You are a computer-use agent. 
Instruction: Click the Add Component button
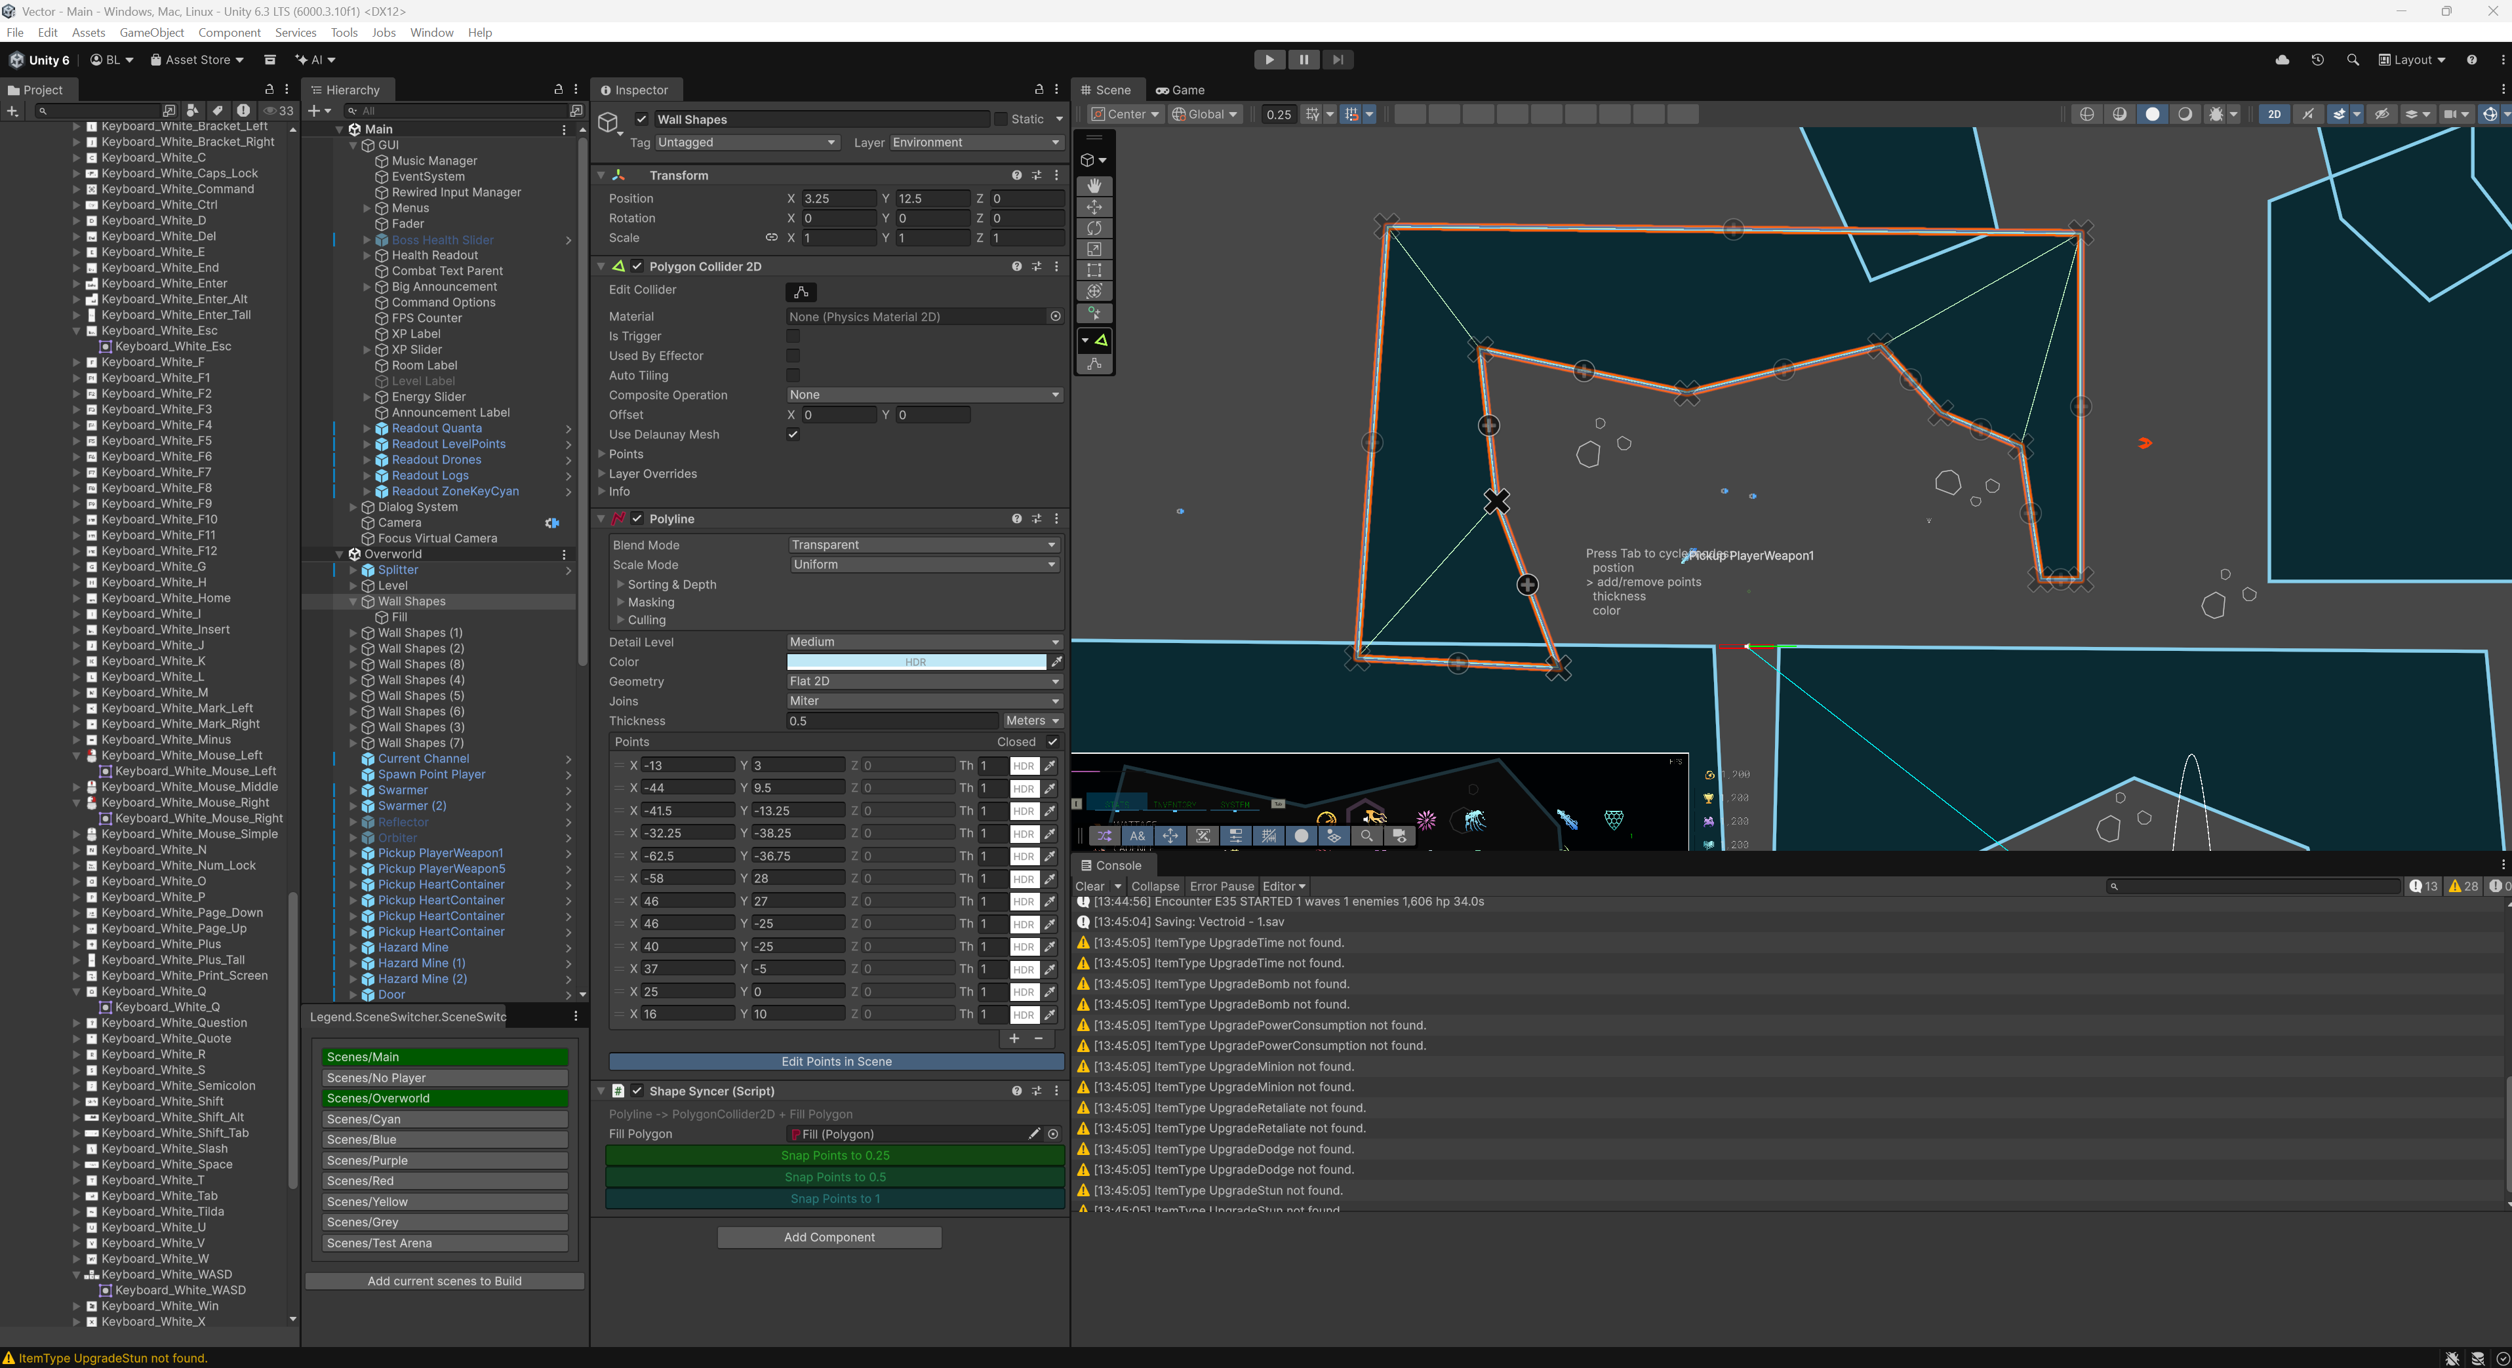[829, 1238]
